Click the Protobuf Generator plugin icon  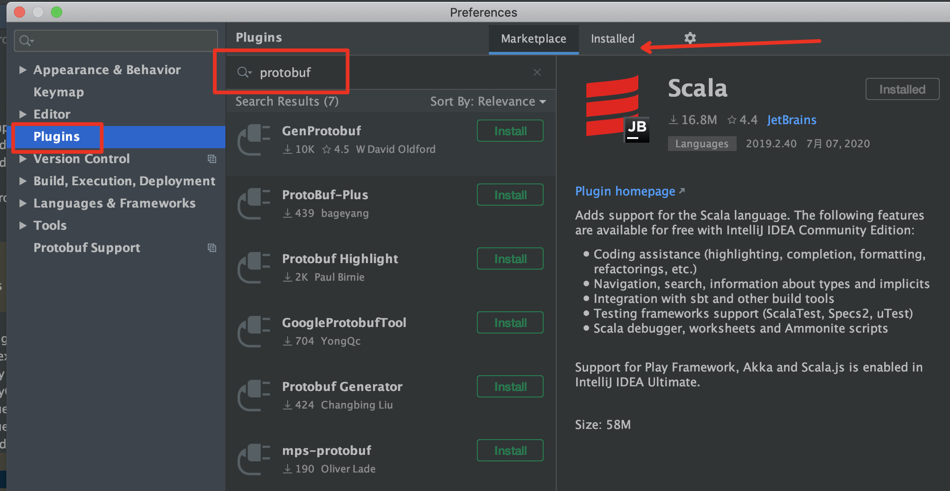(254, 396)
